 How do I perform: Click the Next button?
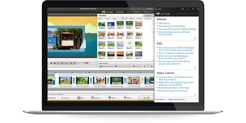coord(146,98)
